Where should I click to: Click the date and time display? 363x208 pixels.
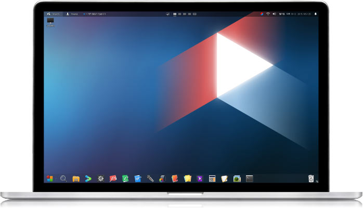[x=295, y=14]
